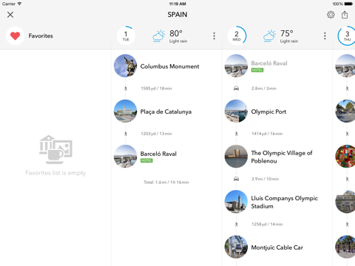Open the settings gear icon
Viewport: 355px width, 266px height.
click(331, 15)
